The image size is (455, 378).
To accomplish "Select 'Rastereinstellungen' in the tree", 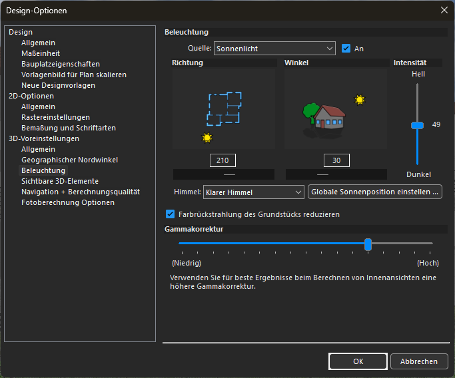I will point(56,117).
